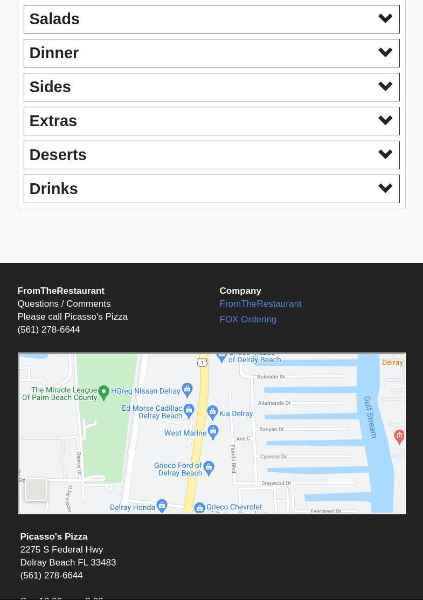Click the Miracle League green park pin

pos(104,392)
